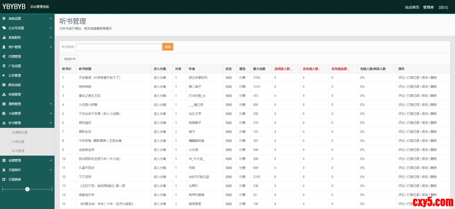Screen dimensions: 455x209
Task: Collapse sidebar using the round chevron button
Action: 27,189
